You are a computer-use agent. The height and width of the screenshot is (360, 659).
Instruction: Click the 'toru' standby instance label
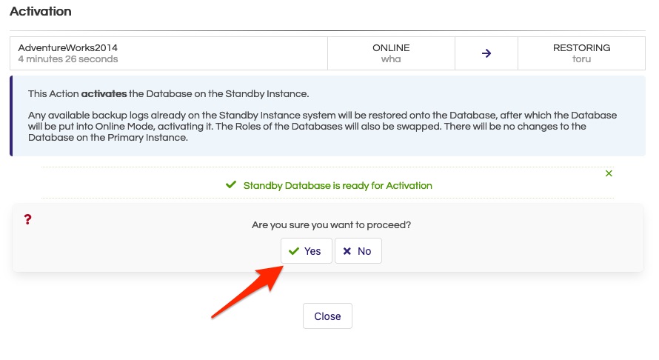(581, 59)
